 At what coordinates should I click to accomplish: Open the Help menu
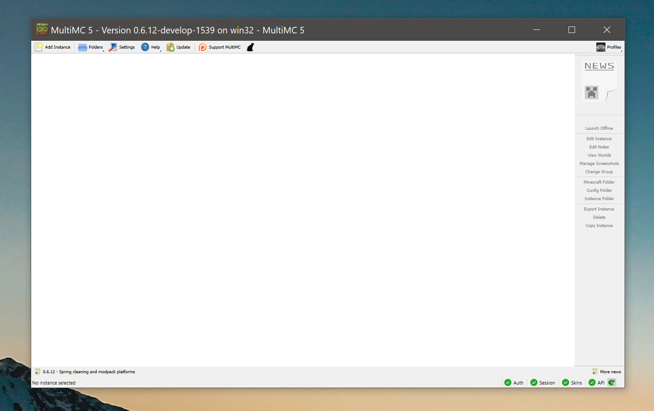(151, 47)
